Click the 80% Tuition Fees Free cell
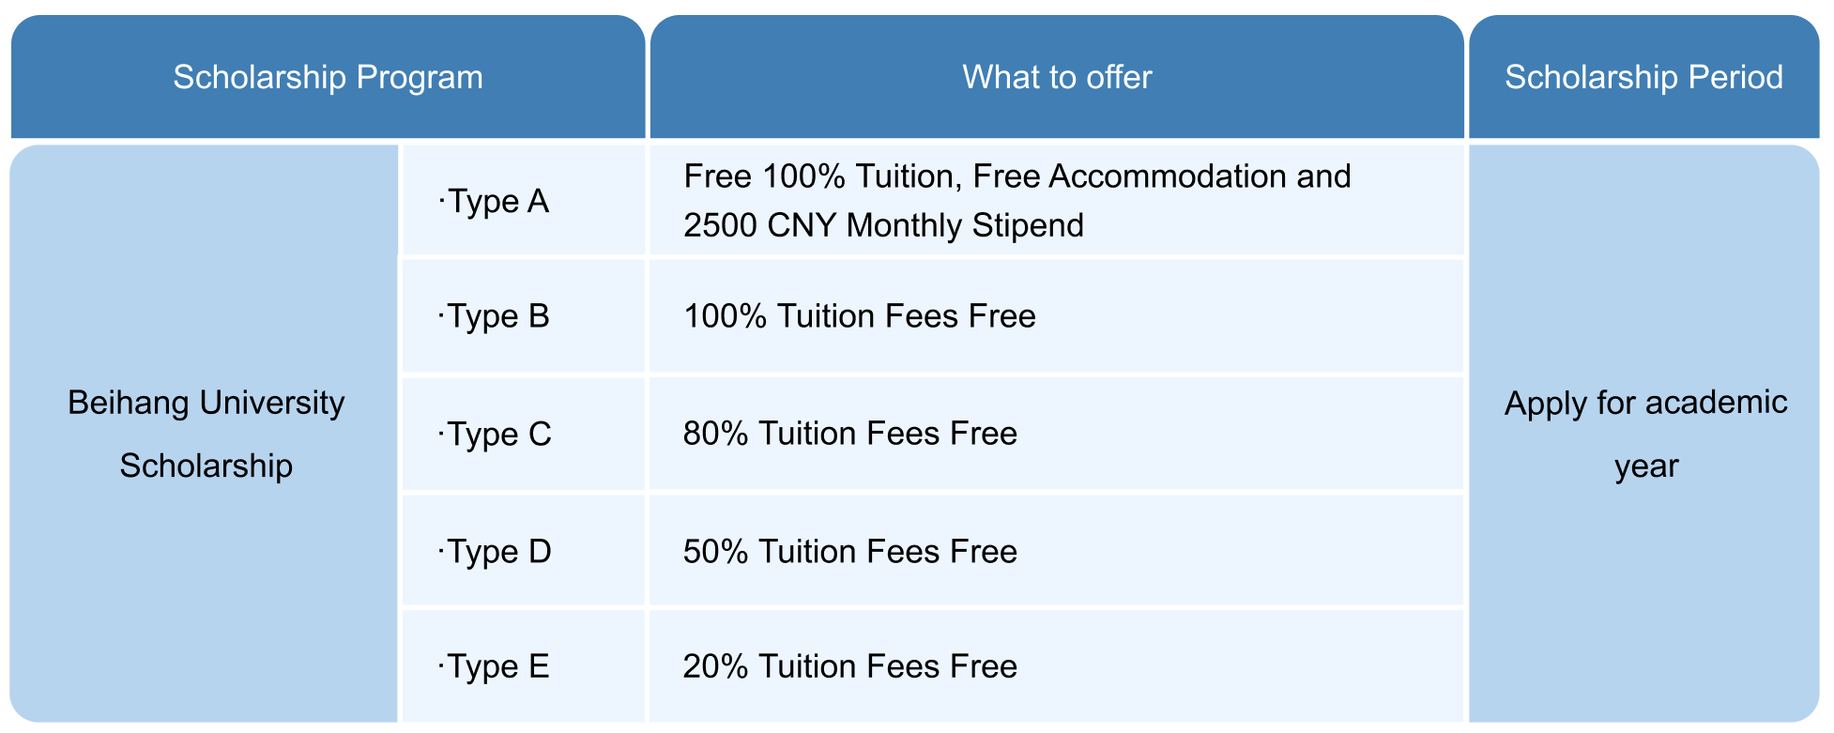 coord(849,434)
